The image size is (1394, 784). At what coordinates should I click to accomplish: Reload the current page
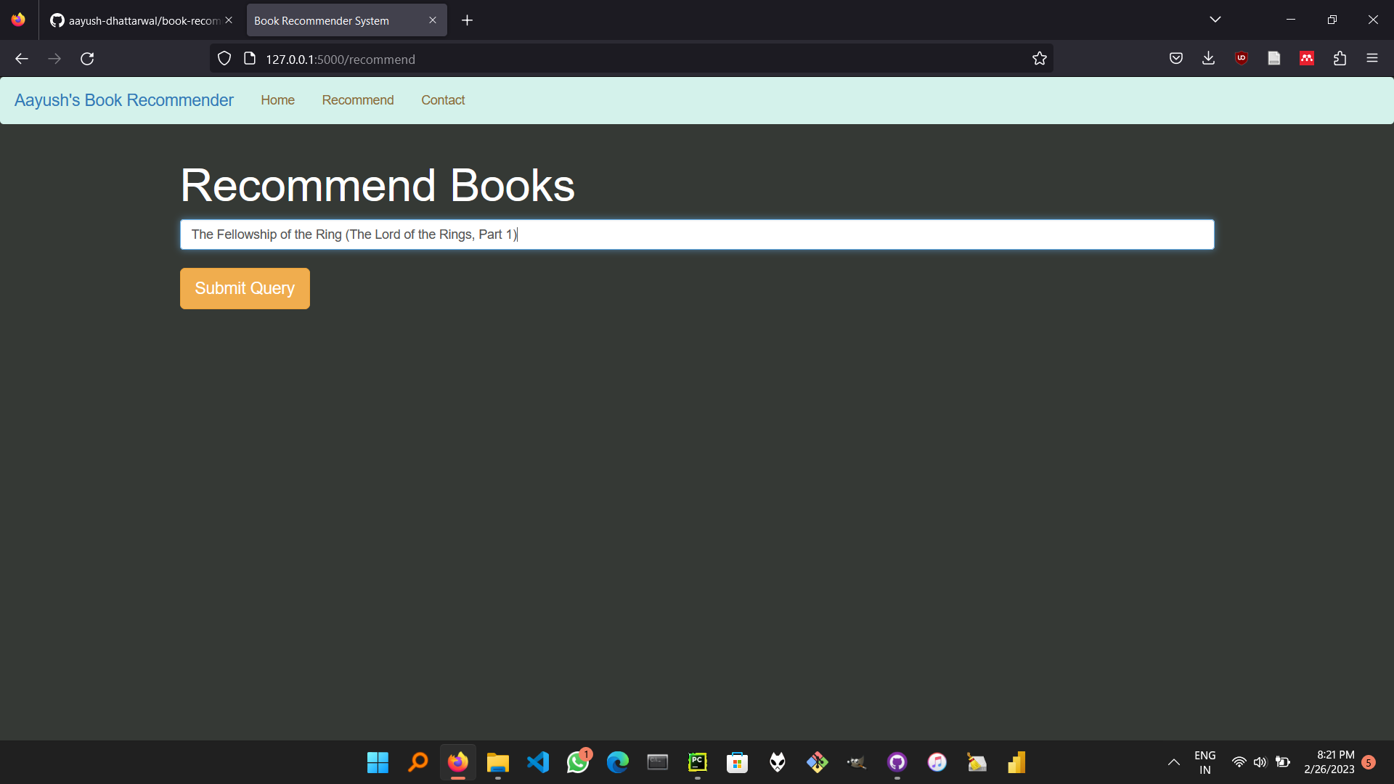coord(87,58)
